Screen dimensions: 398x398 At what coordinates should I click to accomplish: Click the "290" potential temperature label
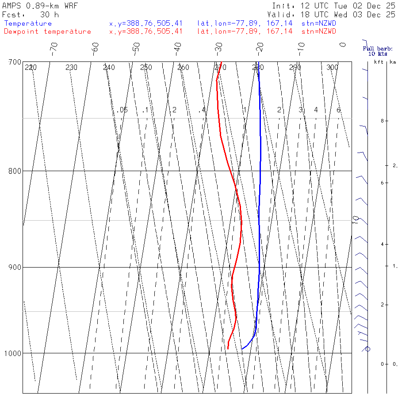(295, 67)
